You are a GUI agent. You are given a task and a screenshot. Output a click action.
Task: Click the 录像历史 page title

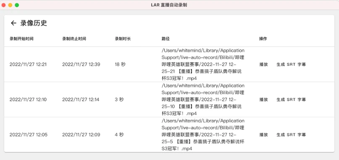pyautogui.click(x=34, y=23)
